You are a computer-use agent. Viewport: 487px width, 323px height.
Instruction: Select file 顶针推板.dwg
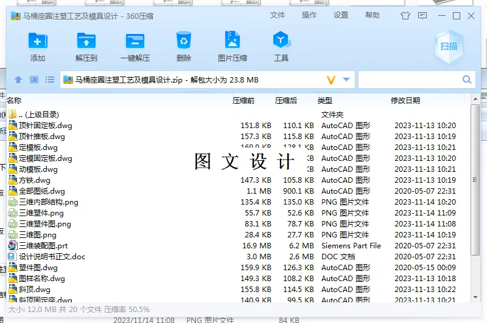pos(238,136)
